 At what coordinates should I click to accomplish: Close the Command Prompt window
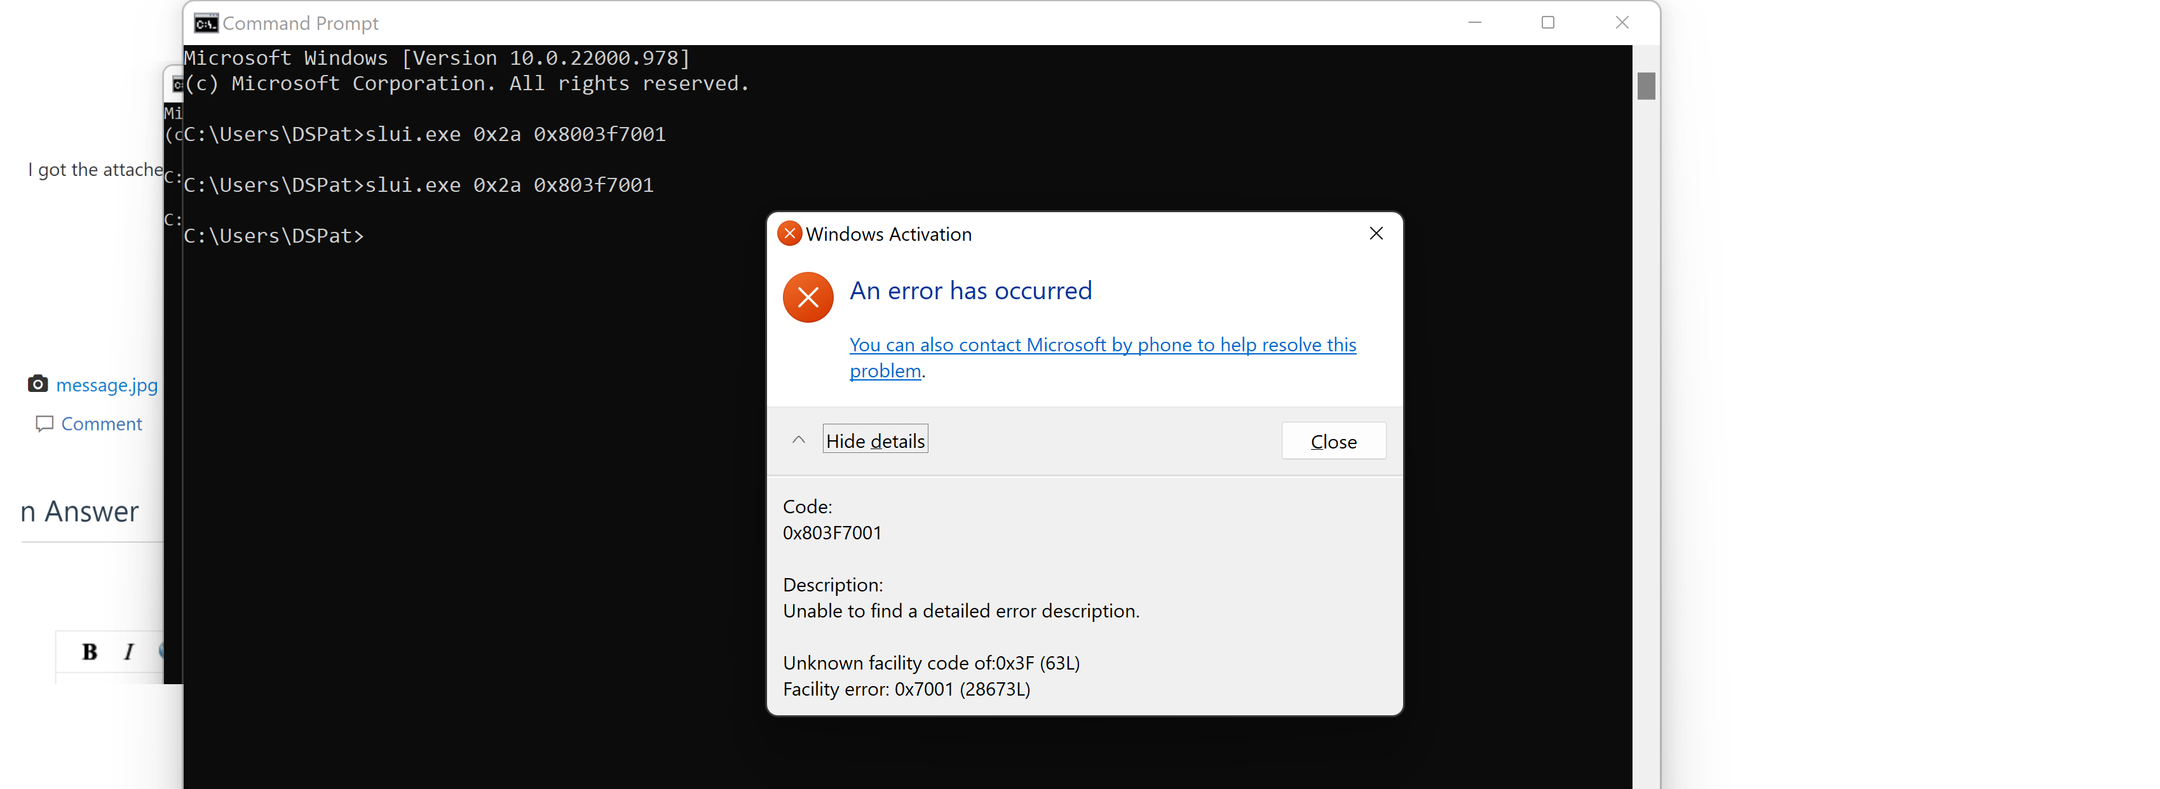pos(1622,23)
